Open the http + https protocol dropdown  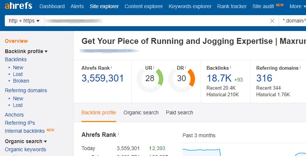tap(24, 21)
